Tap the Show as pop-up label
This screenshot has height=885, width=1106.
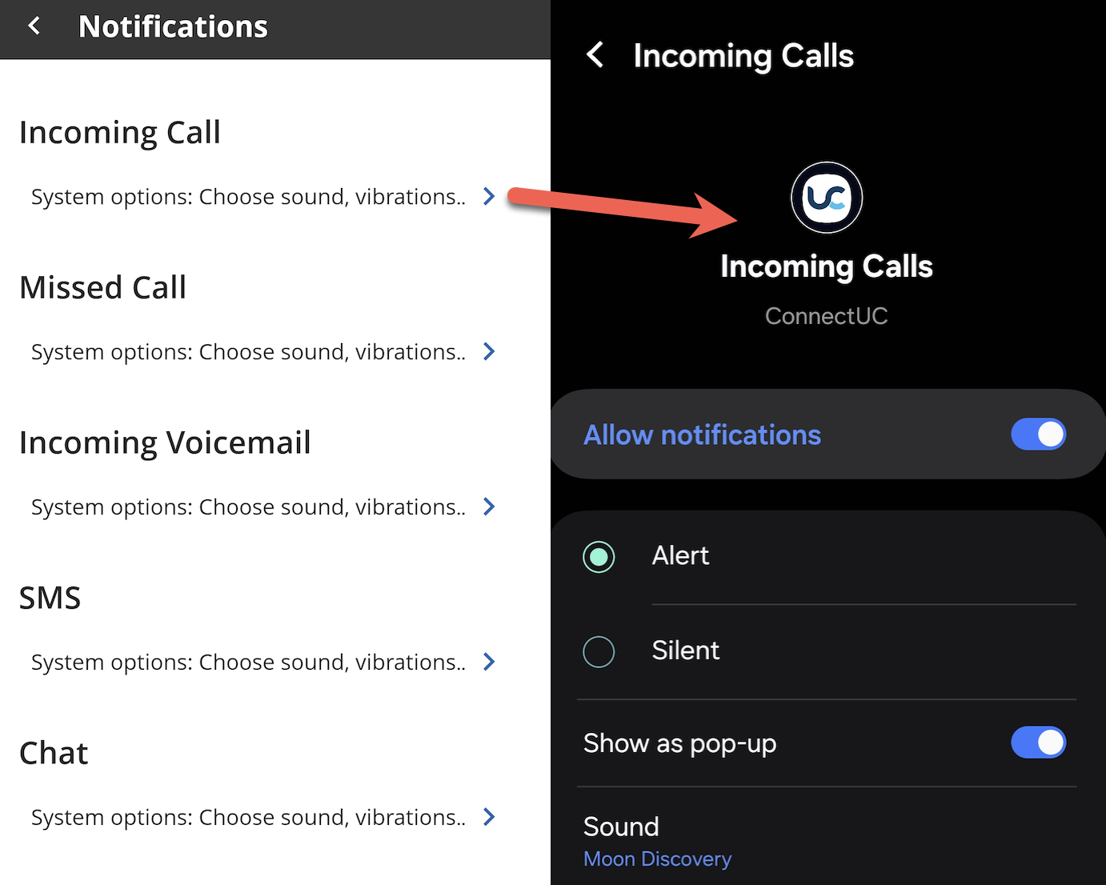679,743
